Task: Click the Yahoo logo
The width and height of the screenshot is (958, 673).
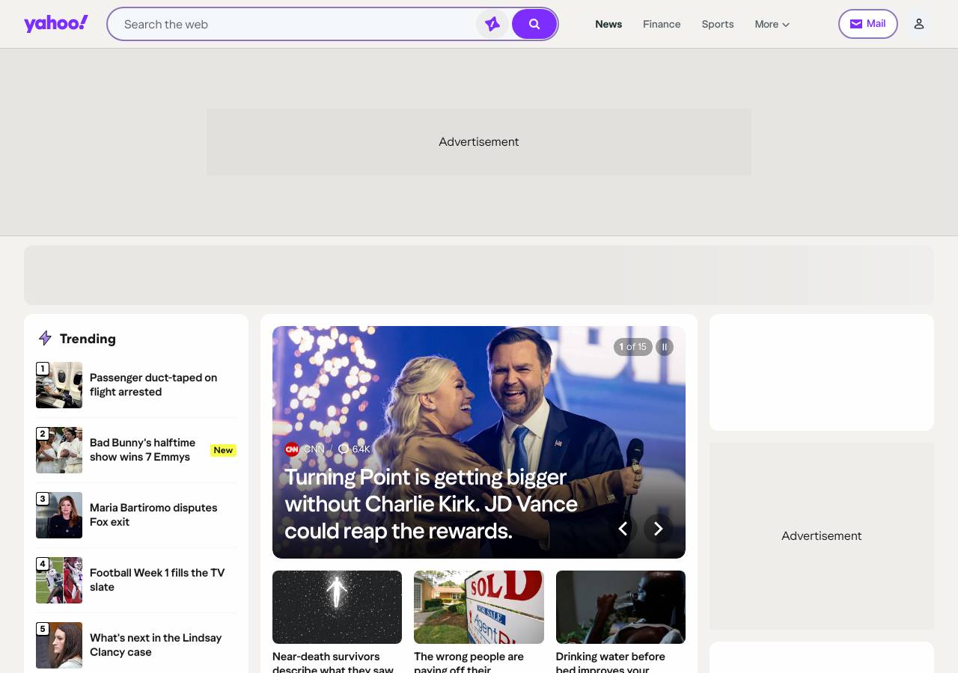Action: 56,24
